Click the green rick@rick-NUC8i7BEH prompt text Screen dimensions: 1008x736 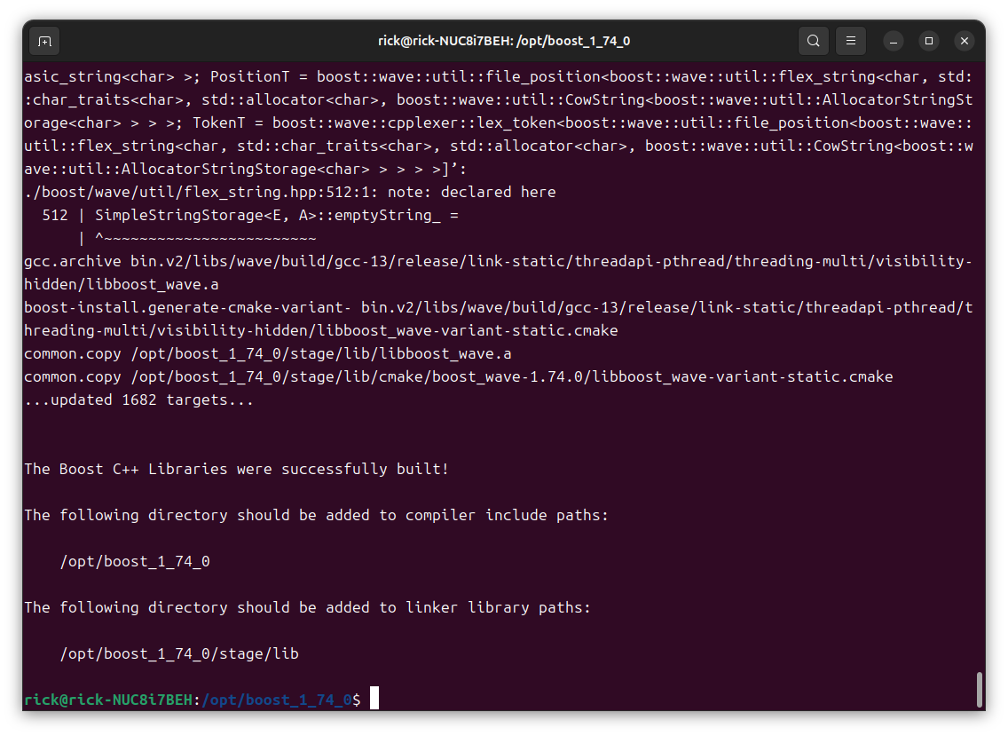tap(108, 700)
